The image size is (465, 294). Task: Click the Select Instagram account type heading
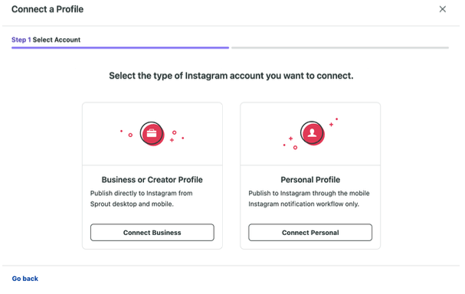tap(231, 76)
